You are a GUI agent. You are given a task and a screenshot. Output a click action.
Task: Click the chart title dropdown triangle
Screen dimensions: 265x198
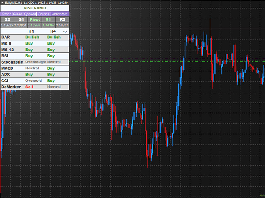3,3
